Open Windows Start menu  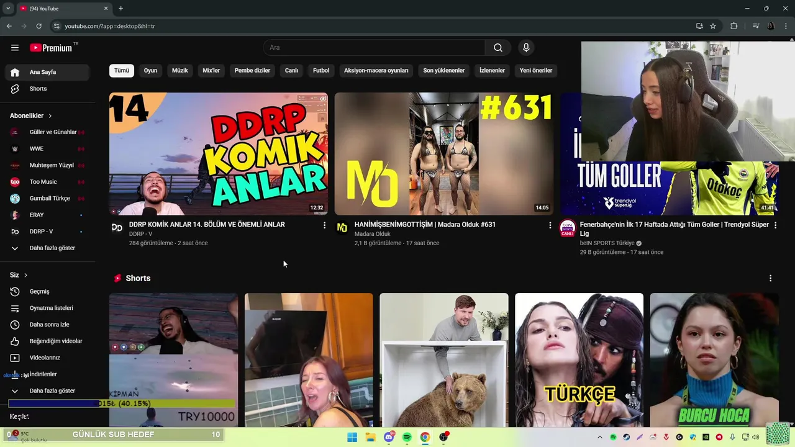(x=352, y=437)
